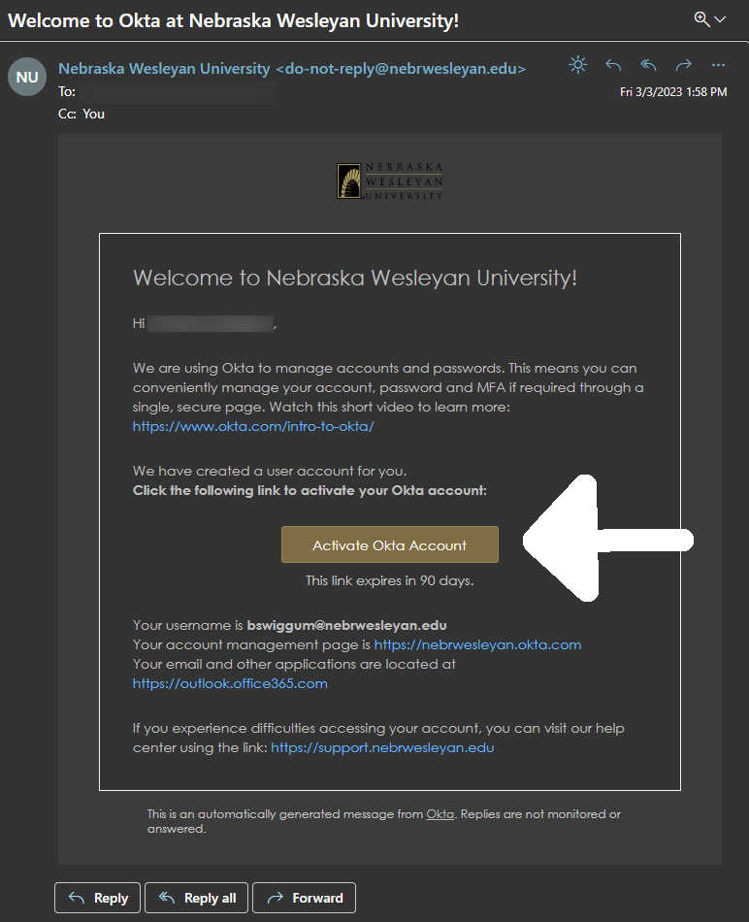Click the email subject 'Welcome to Okta at Nebraska Wesleyan University!'
The image size is (749, 922).
(x=234, y=20)
